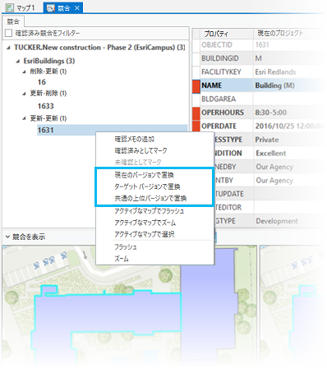Screen dimensions: 327x368
Task: Collapse the TUCKER.New construction version node
Action: [x=8, y=48]
